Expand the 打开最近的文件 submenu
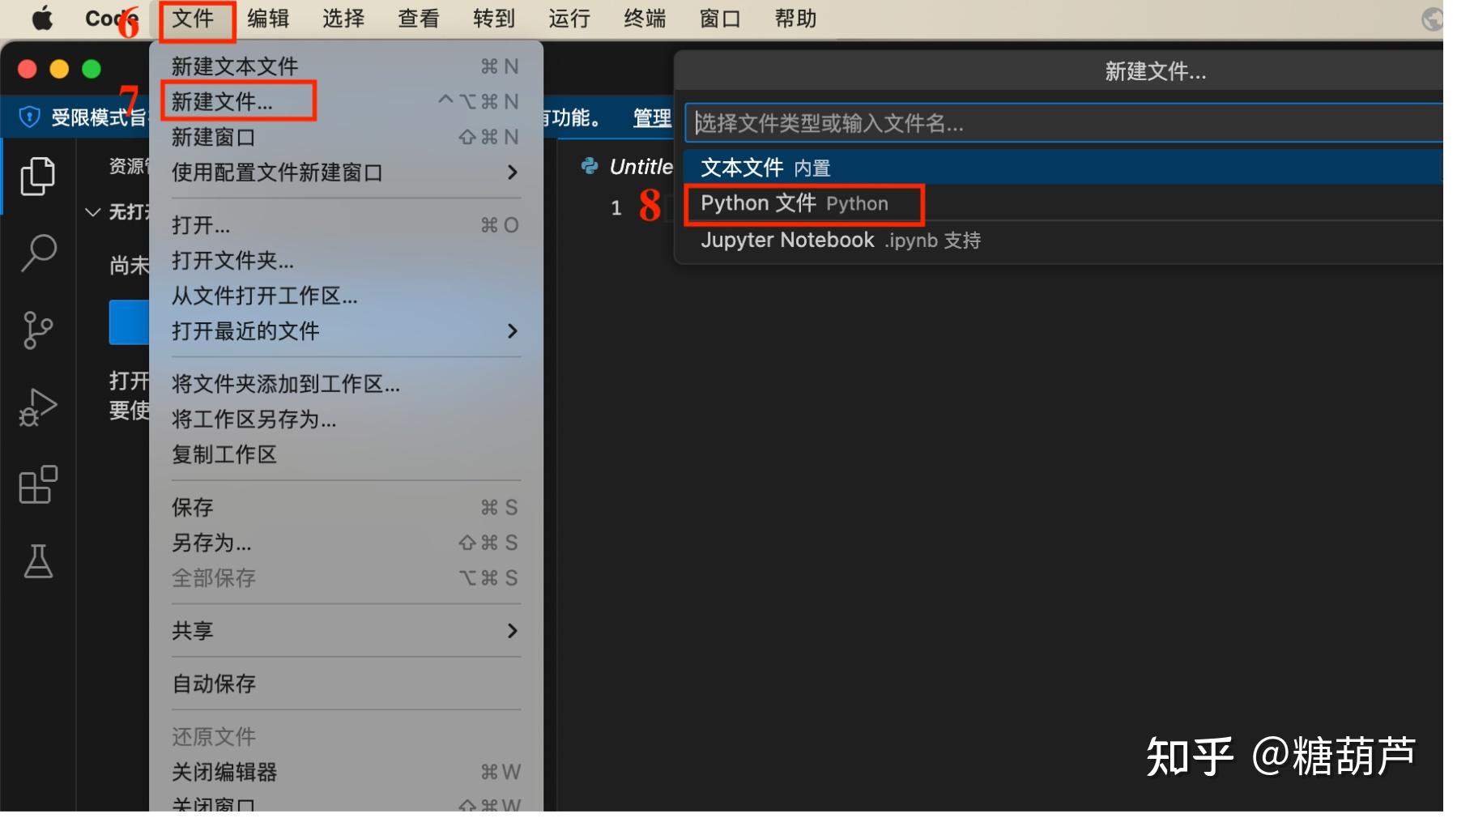The image size is (1457, 818). (347, 330)
